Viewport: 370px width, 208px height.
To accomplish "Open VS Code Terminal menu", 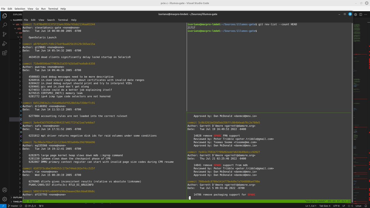I will coord(53,9).
